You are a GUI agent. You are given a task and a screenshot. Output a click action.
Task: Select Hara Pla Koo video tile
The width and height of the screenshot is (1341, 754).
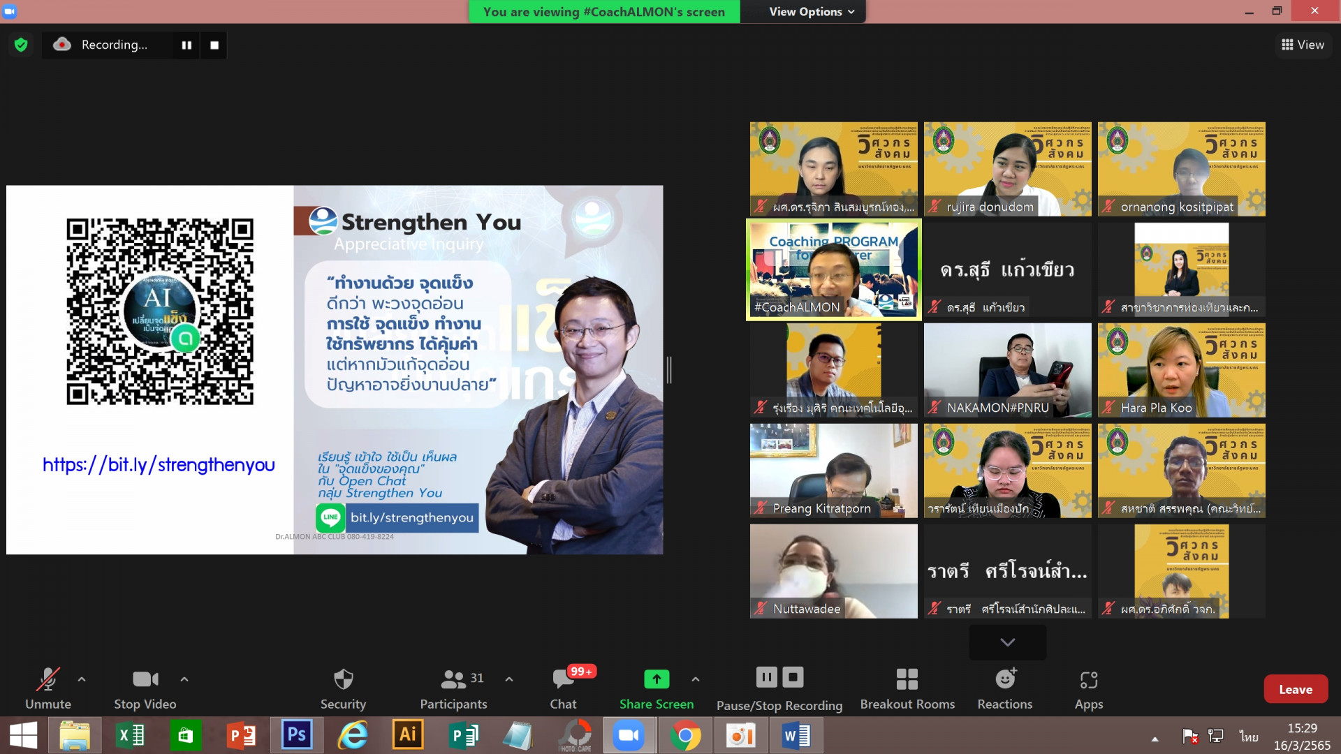1181,370
